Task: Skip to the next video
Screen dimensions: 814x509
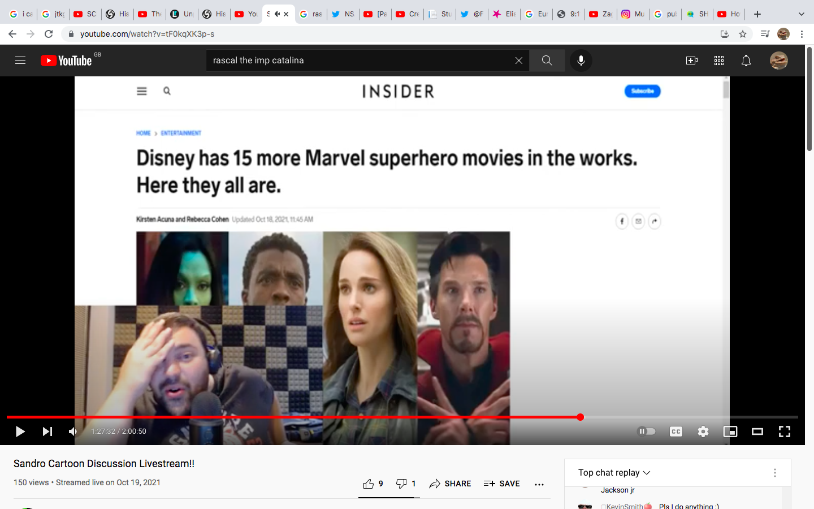Action: [47, 432]
